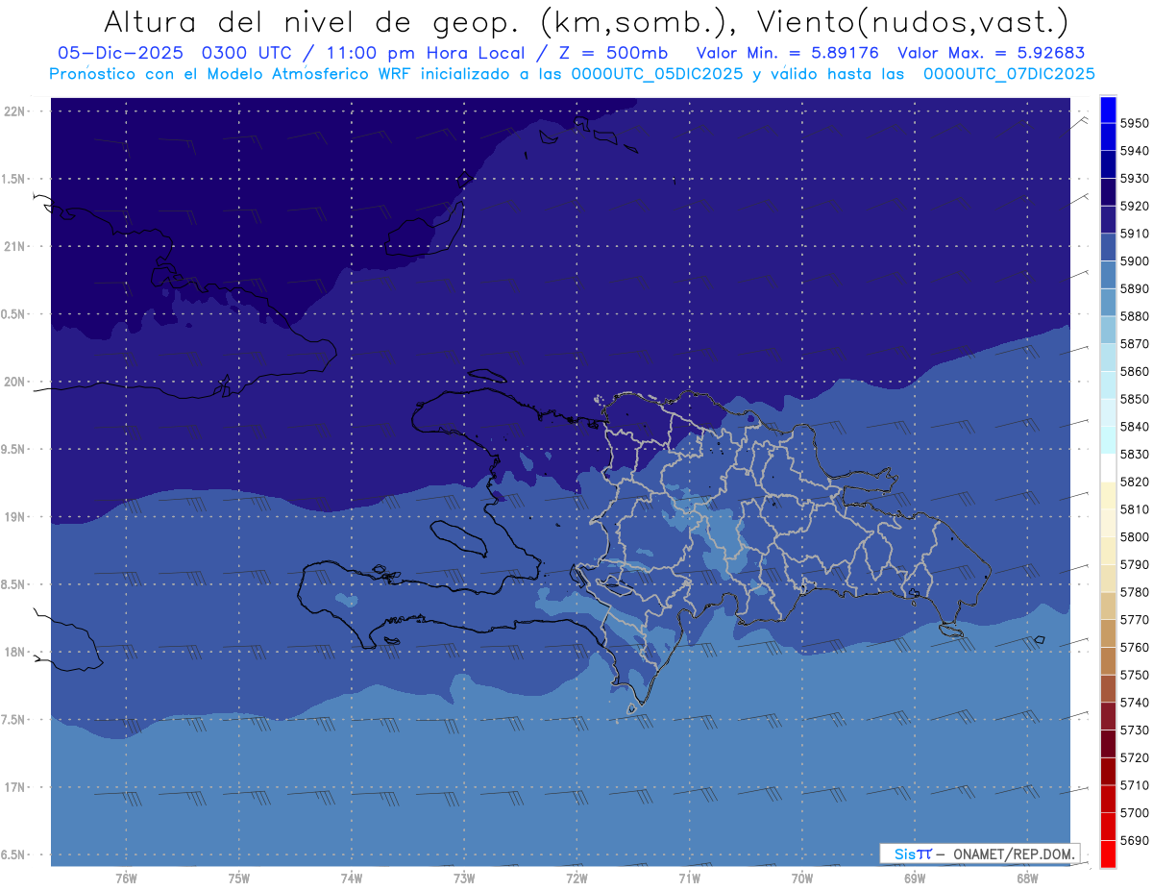Viewport: 1153px width, 891px height.
Task: Click the '68W' longitude label
Action: 1026,878
